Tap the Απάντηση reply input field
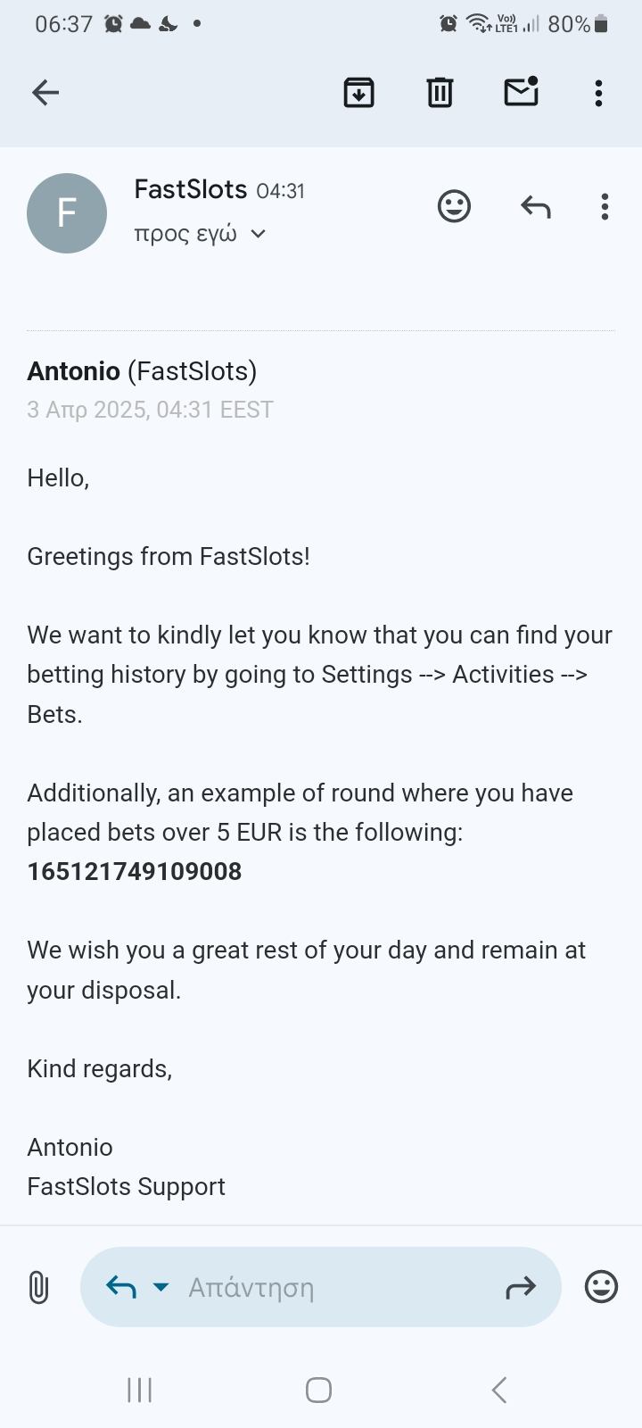Screen dimensions: 642x1428 tap(330, 1287)
